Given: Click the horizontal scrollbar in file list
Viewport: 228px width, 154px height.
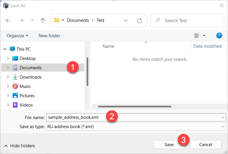Looking at the screenshot, I should [x=134, y=107].
